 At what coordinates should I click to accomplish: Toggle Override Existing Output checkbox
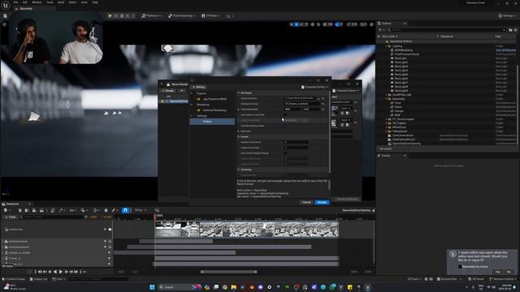tap(285, 126)
